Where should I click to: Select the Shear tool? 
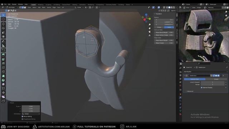click(3, 97)
